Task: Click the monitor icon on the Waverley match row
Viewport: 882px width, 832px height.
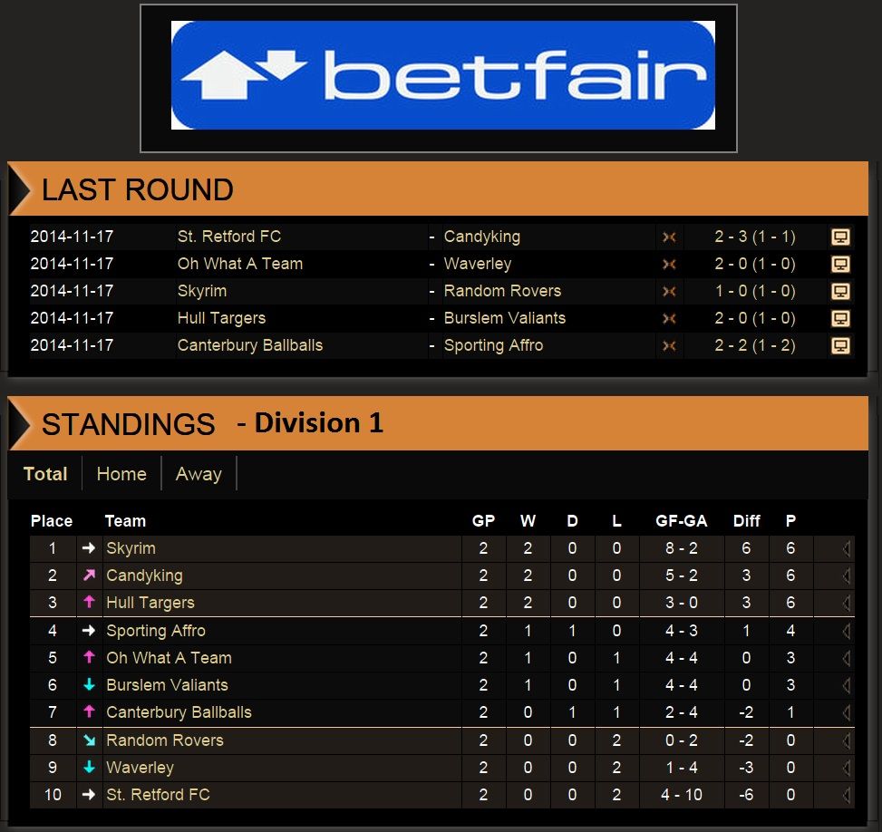Action: point(840,265)
